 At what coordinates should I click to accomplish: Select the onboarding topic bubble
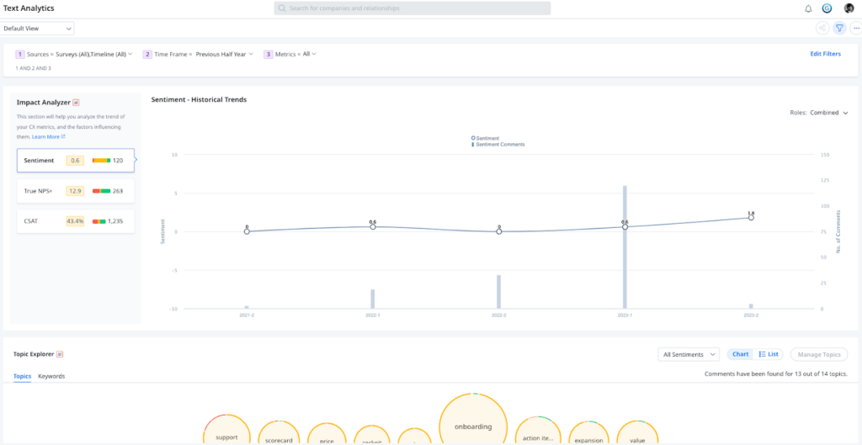coord(473,419)
